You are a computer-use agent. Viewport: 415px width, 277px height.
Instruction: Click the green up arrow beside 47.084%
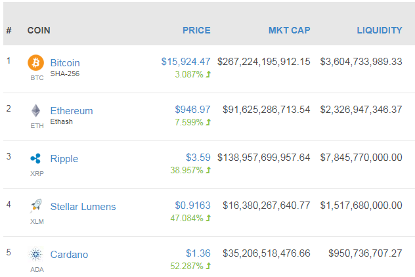(209, 218)
